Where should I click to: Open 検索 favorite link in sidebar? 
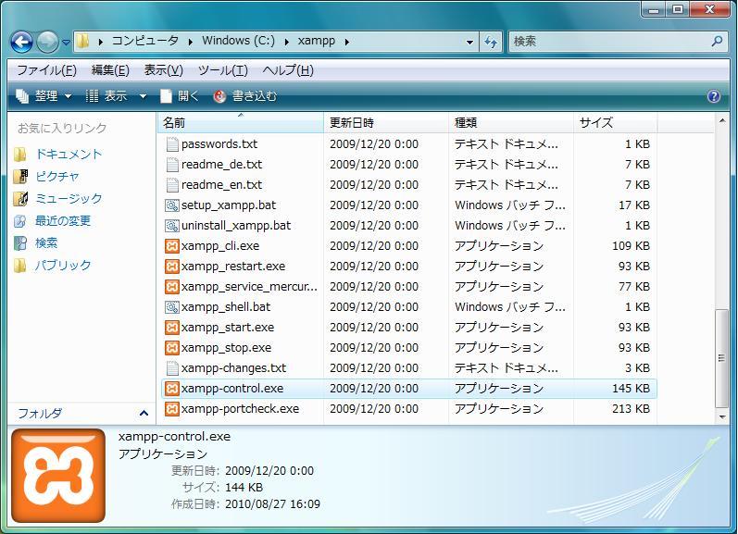(46, 242)
